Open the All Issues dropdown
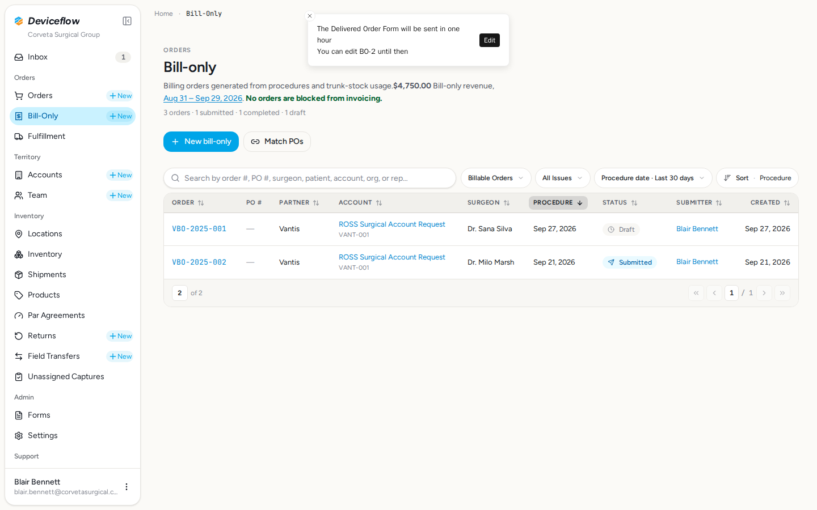This screenshot has height=510, width=817. [562, 178]
